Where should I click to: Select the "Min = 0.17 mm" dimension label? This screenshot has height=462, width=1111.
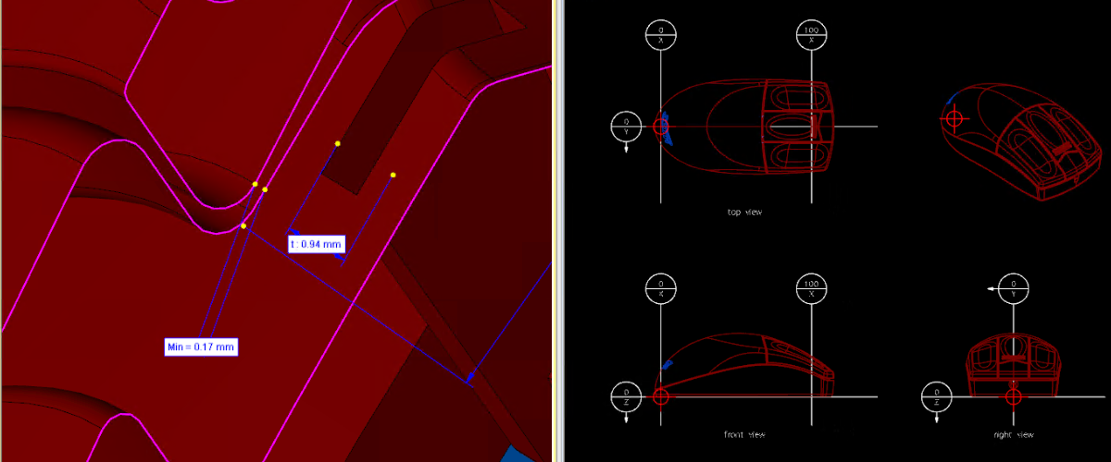pyautogui.click(x=201, y=346)
